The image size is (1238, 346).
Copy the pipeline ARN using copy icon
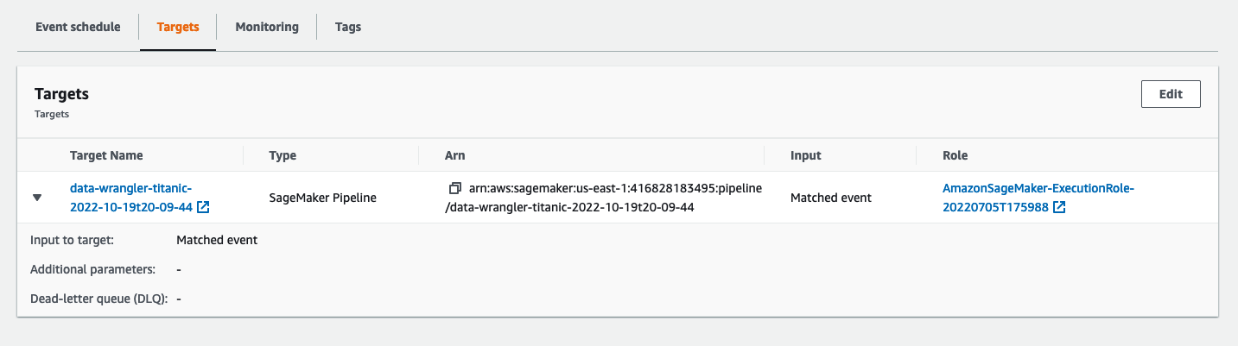[455, 188]
